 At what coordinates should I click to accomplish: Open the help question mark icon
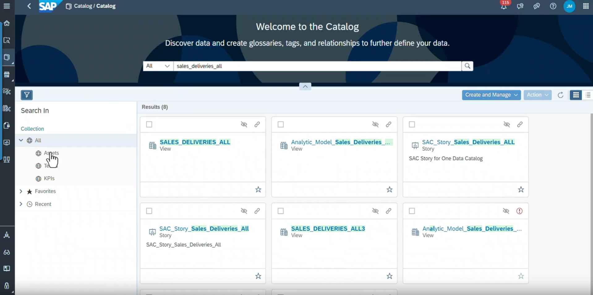click(x=553, y=6)
